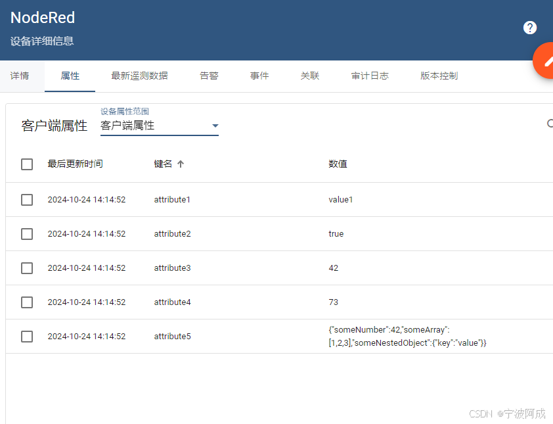Select the checkbox for attribute2 row

pyautogui.click(x=27, y=233)
